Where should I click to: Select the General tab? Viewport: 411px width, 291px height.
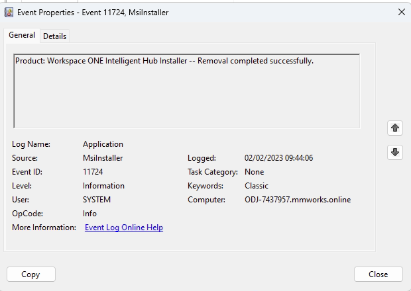click(x=21, y=36)
